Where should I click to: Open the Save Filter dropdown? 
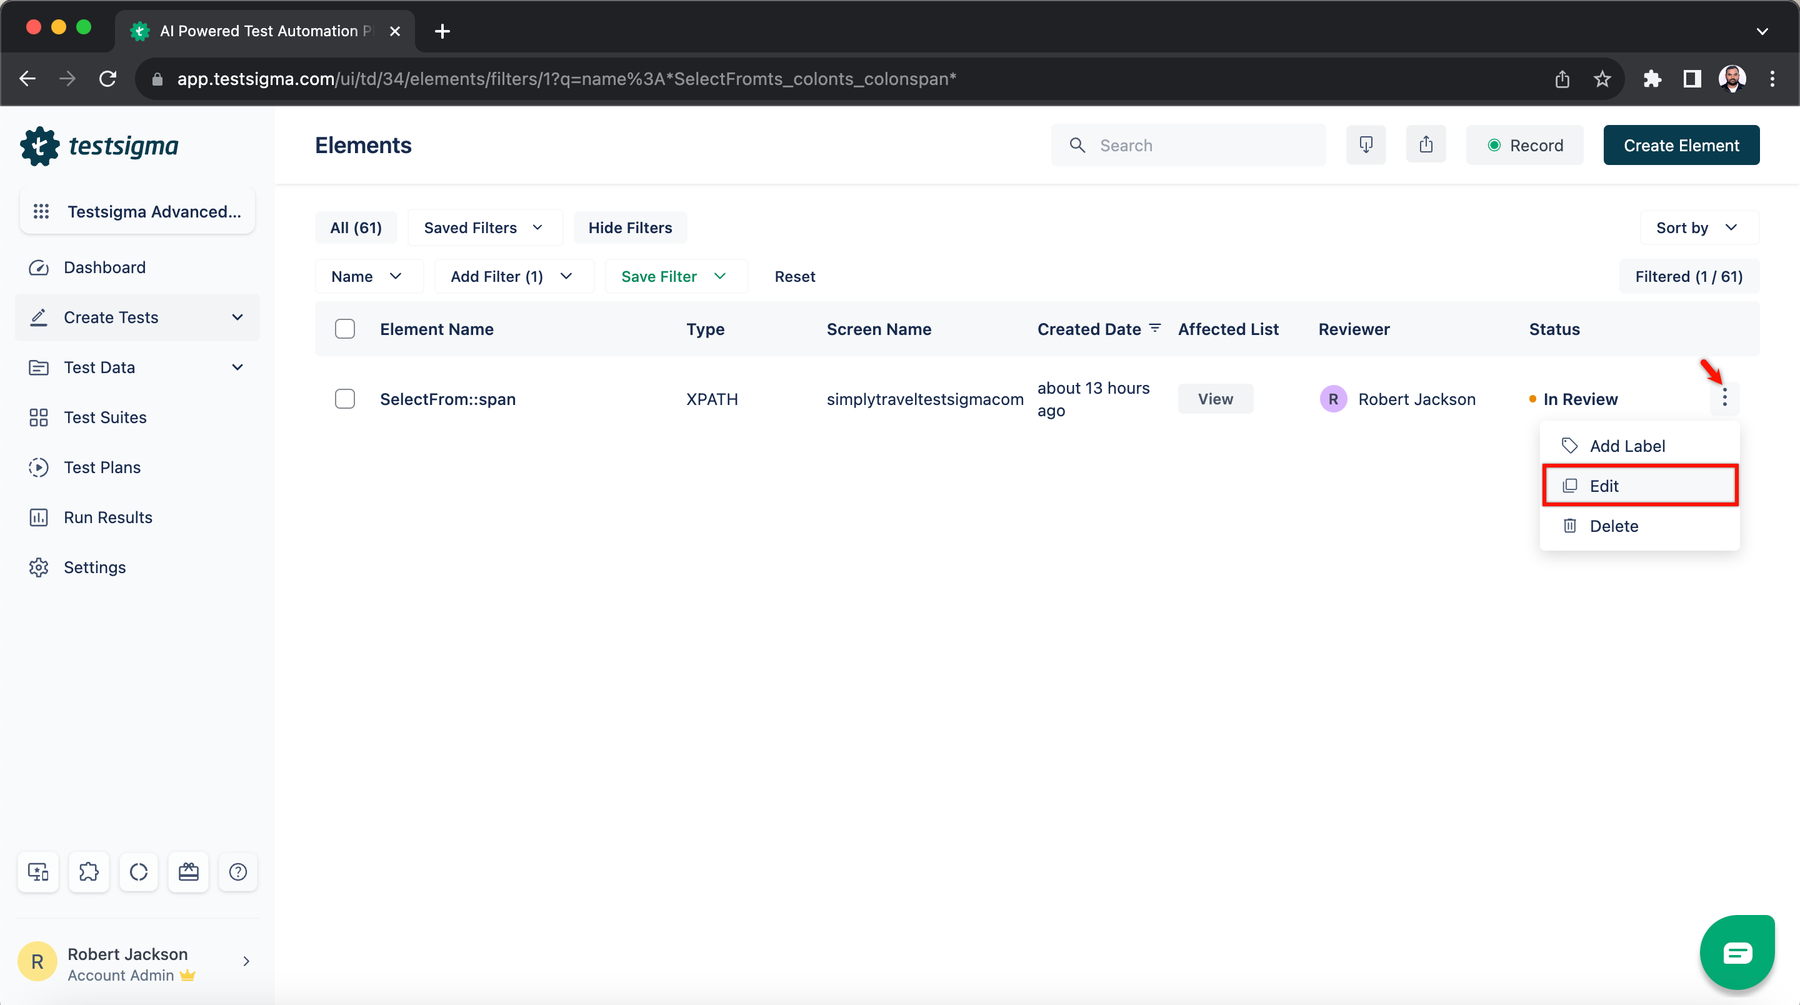[676, 277]
